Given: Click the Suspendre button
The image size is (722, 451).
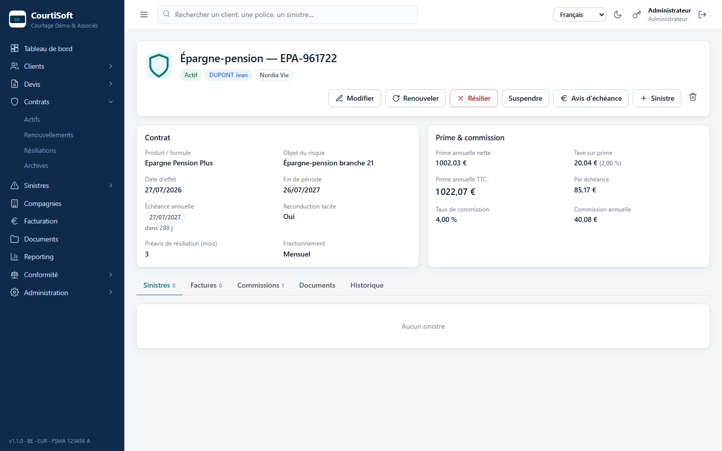Looking at the screenshot, I should point(525,98).
